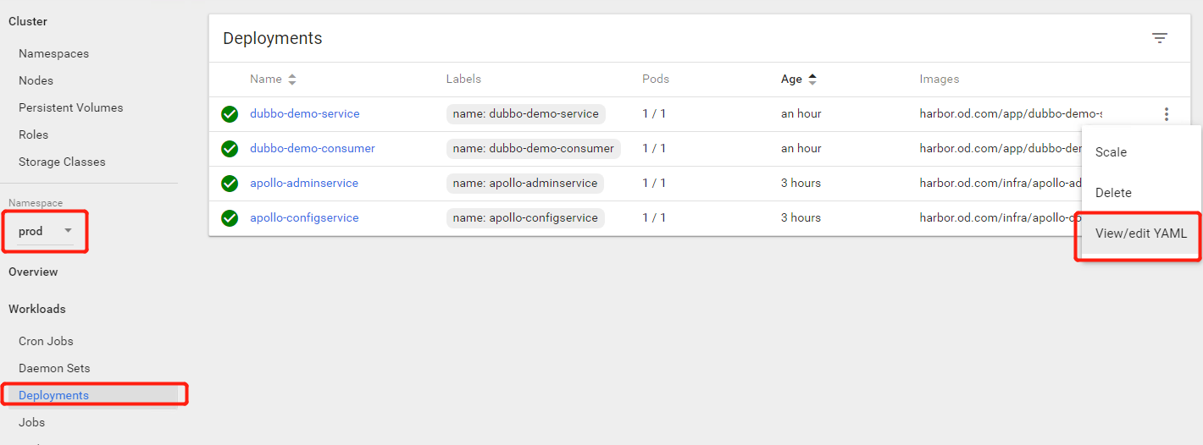Viewport: 1203px width, 445px height.
Task: Open the dubbo-demo-consumer deployment link
Action: click(x=312, y=148)
